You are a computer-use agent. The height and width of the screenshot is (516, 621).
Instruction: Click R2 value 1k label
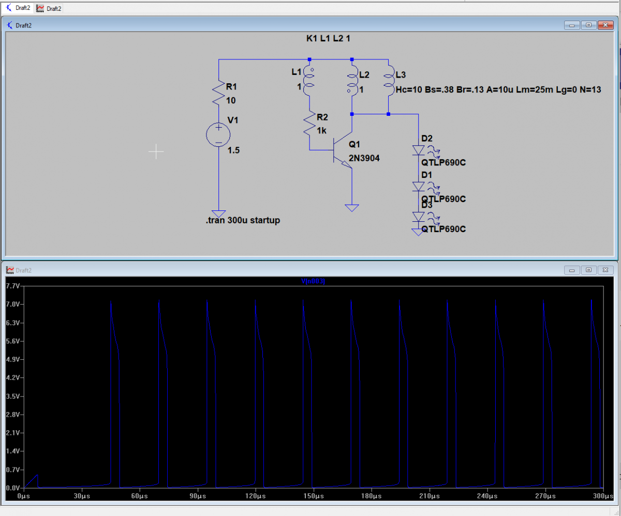click(x=321, y=131)
